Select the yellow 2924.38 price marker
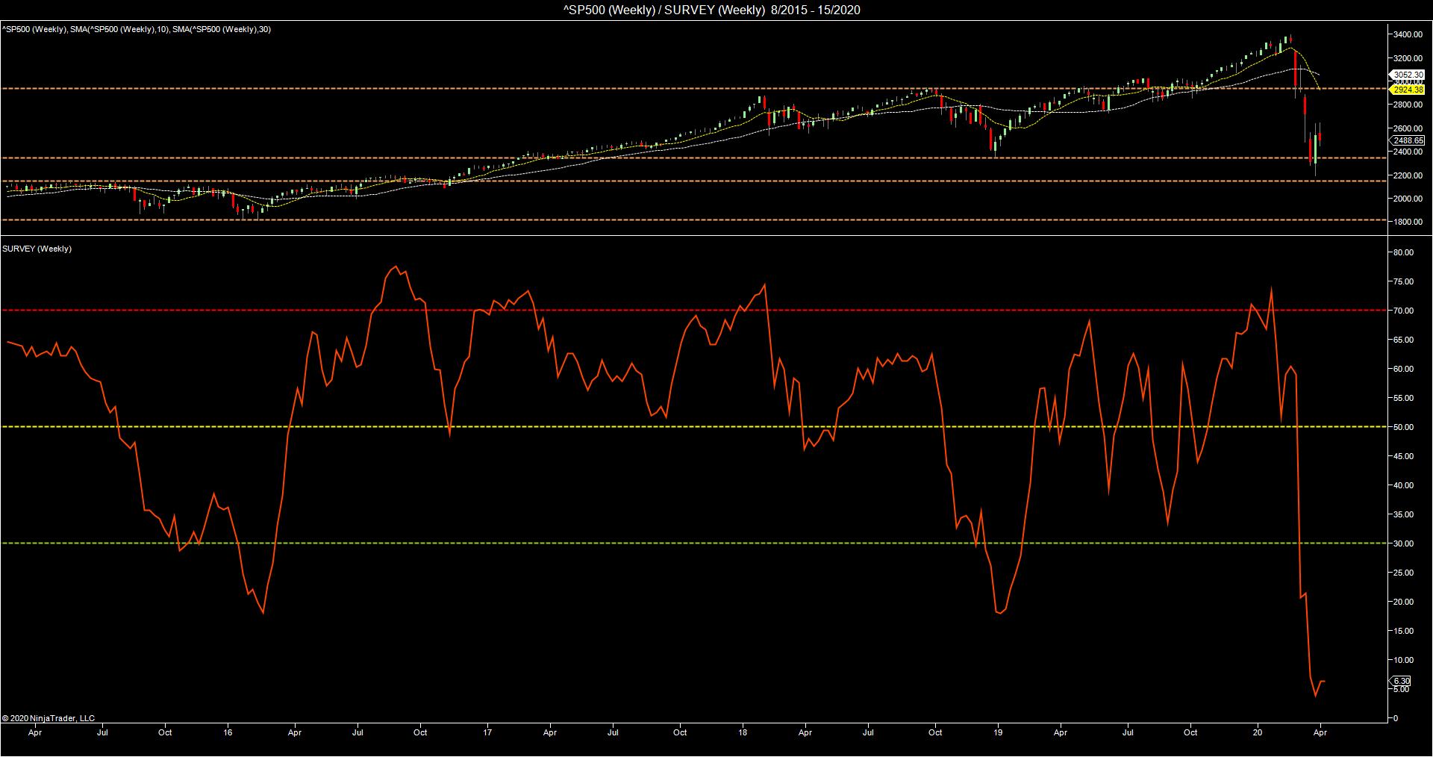Screen dimensions: 1433x757 (x=1408, y=90)
